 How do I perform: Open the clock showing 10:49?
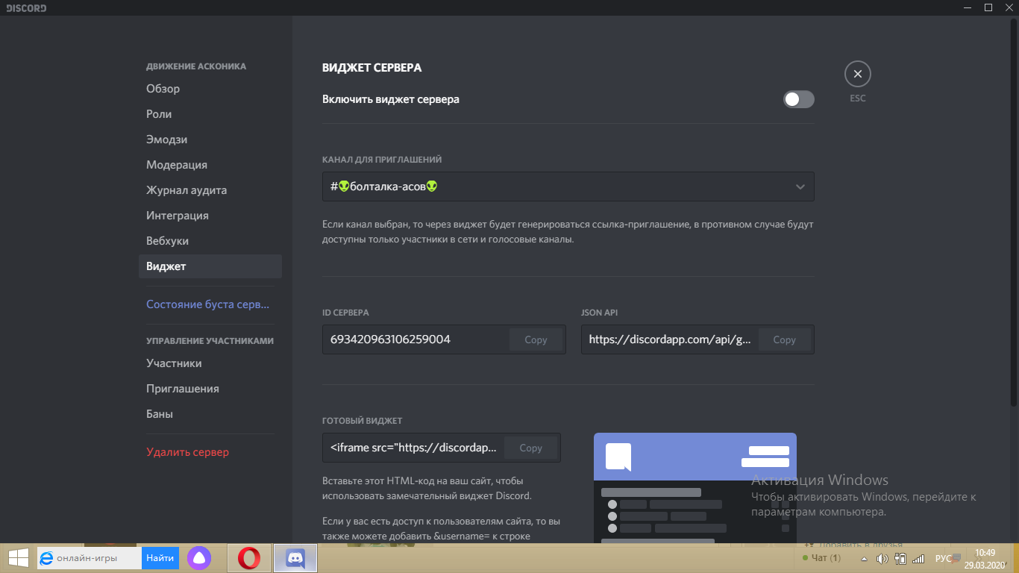[x=985, y=559]
